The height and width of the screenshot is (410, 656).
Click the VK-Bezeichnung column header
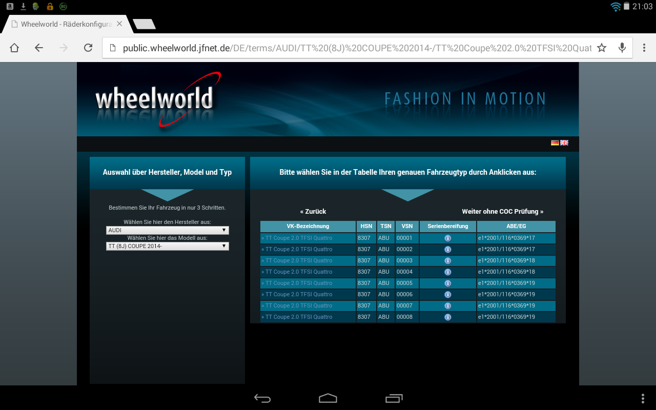click(308, 226)
